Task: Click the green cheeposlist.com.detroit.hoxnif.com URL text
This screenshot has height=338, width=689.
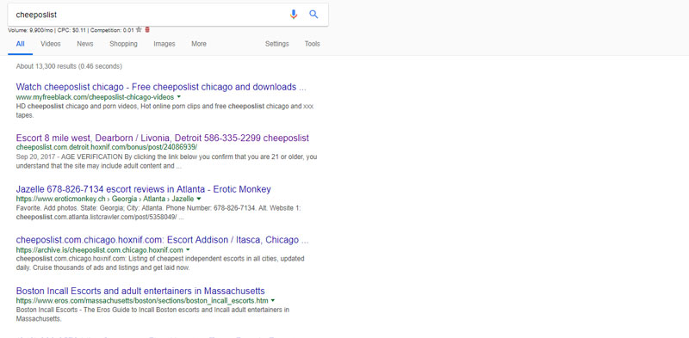Action: [107, 147]
